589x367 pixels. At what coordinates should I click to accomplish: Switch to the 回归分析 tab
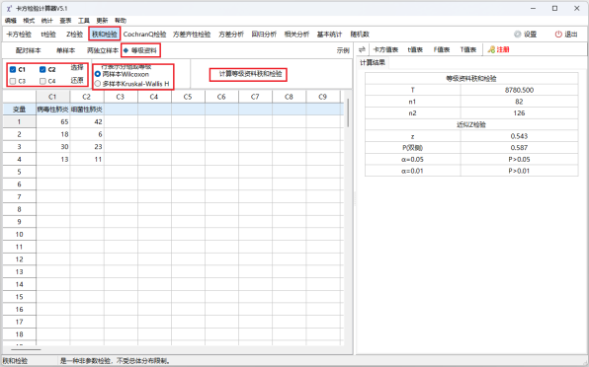264,35
